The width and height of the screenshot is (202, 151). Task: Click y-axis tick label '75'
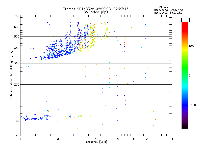tap(18, 135)
